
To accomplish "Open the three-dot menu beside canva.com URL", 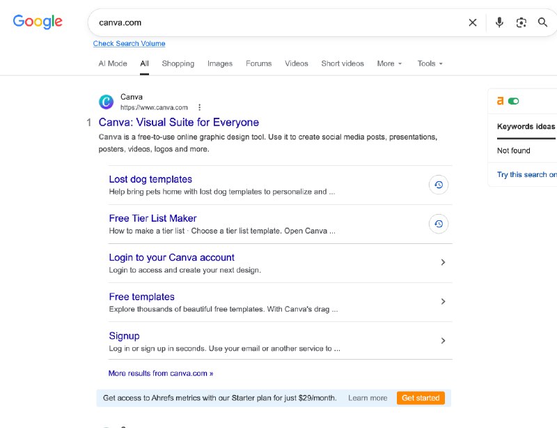I will pos(199,107).
